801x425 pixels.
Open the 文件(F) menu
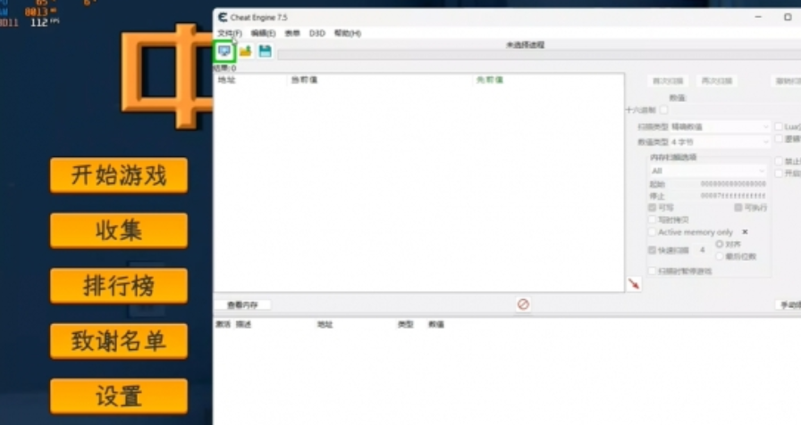click(230, 33)
